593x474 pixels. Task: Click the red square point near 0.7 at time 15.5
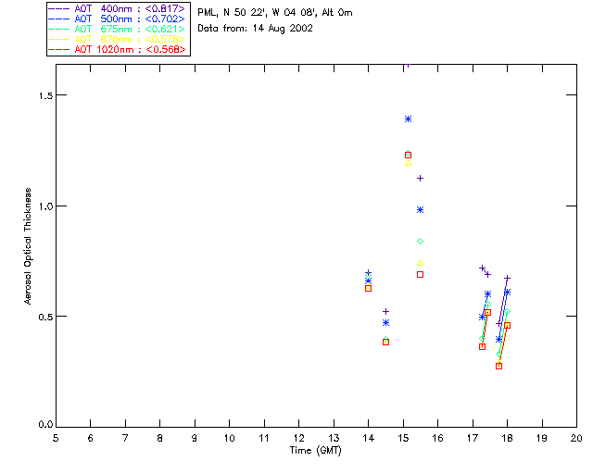pos(420,275)
